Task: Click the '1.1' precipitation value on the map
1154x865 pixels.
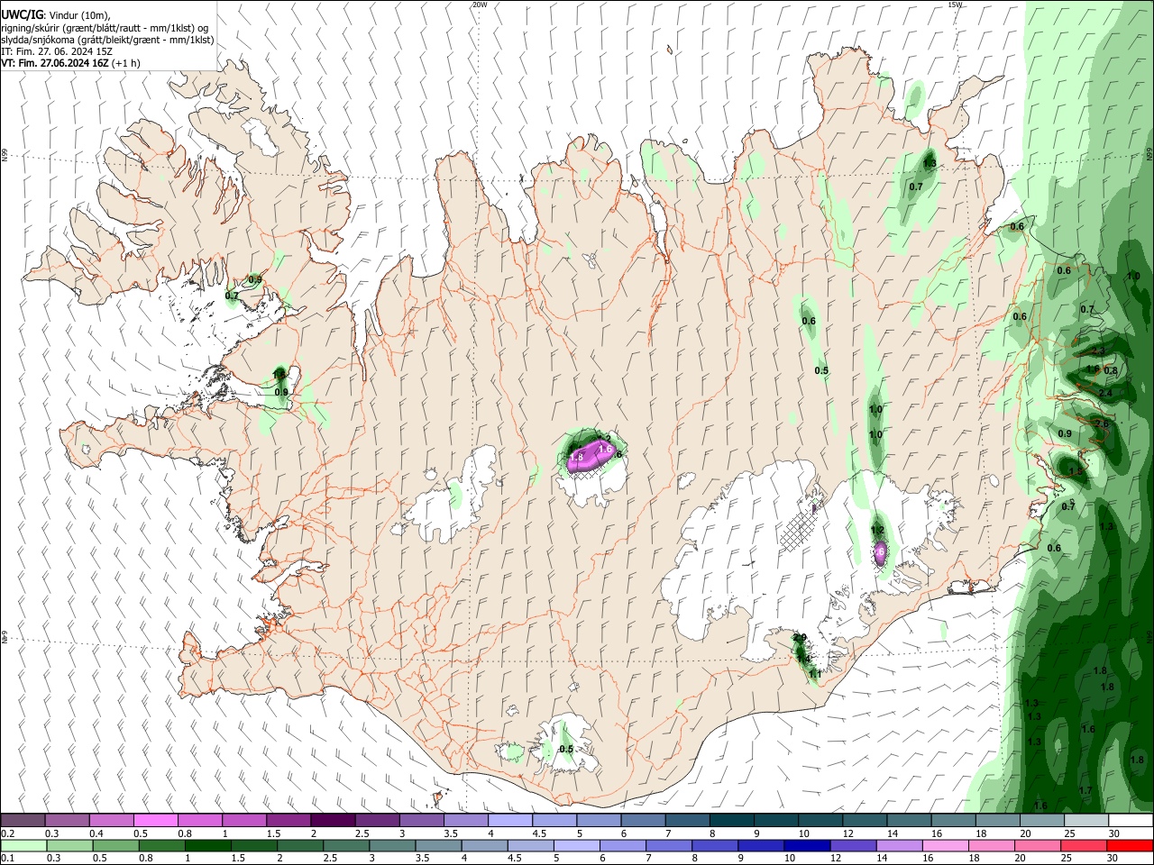Action: (x=815, y=674)
